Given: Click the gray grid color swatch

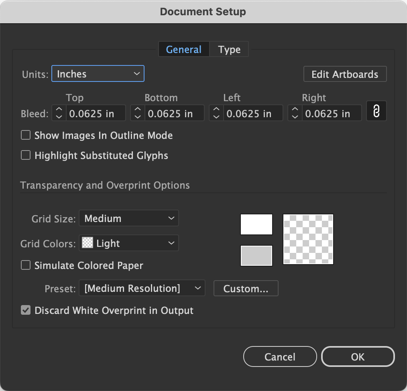Looking at the screenshot, I should coord(256,256).
